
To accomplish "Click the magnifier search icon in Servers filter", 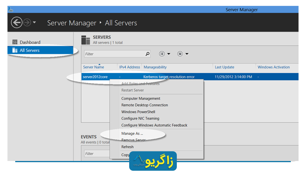I will click(x=148, y=54).
